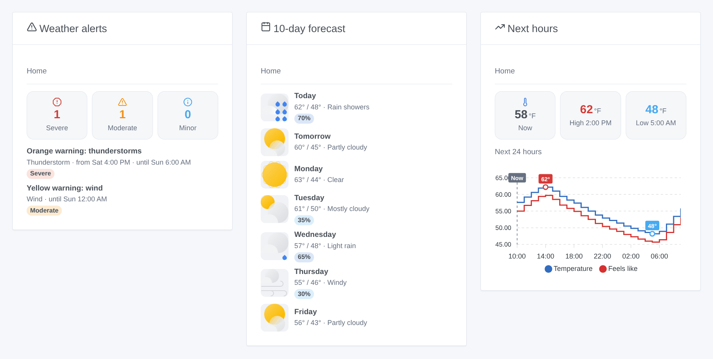Viewport: 713px width, 359px height.
Task: Click the Severe badge under thunderstorms warning
Action: (41, 174)
